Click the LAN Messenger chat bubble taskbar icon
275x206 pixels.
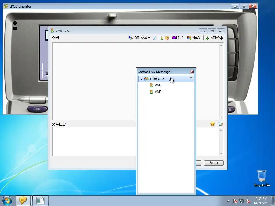[x=23, y=201]
